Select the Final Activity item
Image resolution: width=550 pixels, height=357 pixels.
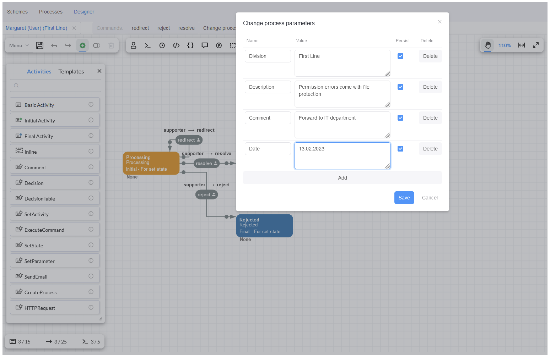pyautogui.click(x=55, y=136)
